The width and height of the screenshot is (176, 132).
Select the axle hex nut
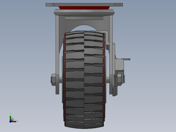(x=53, y=80)
